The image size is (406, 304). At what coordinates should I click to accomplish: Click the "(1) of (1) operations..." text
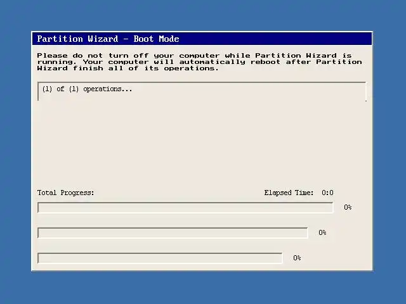tap(88, 89)
